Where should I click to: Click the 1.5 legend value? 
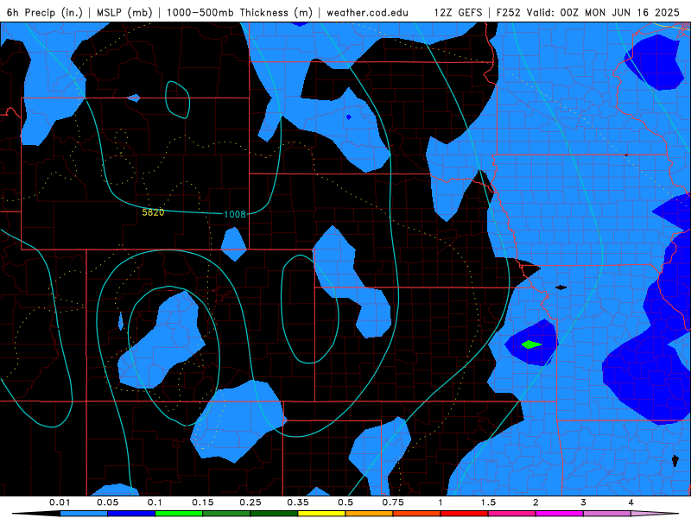pyautogui.click(x=488, y=502)
